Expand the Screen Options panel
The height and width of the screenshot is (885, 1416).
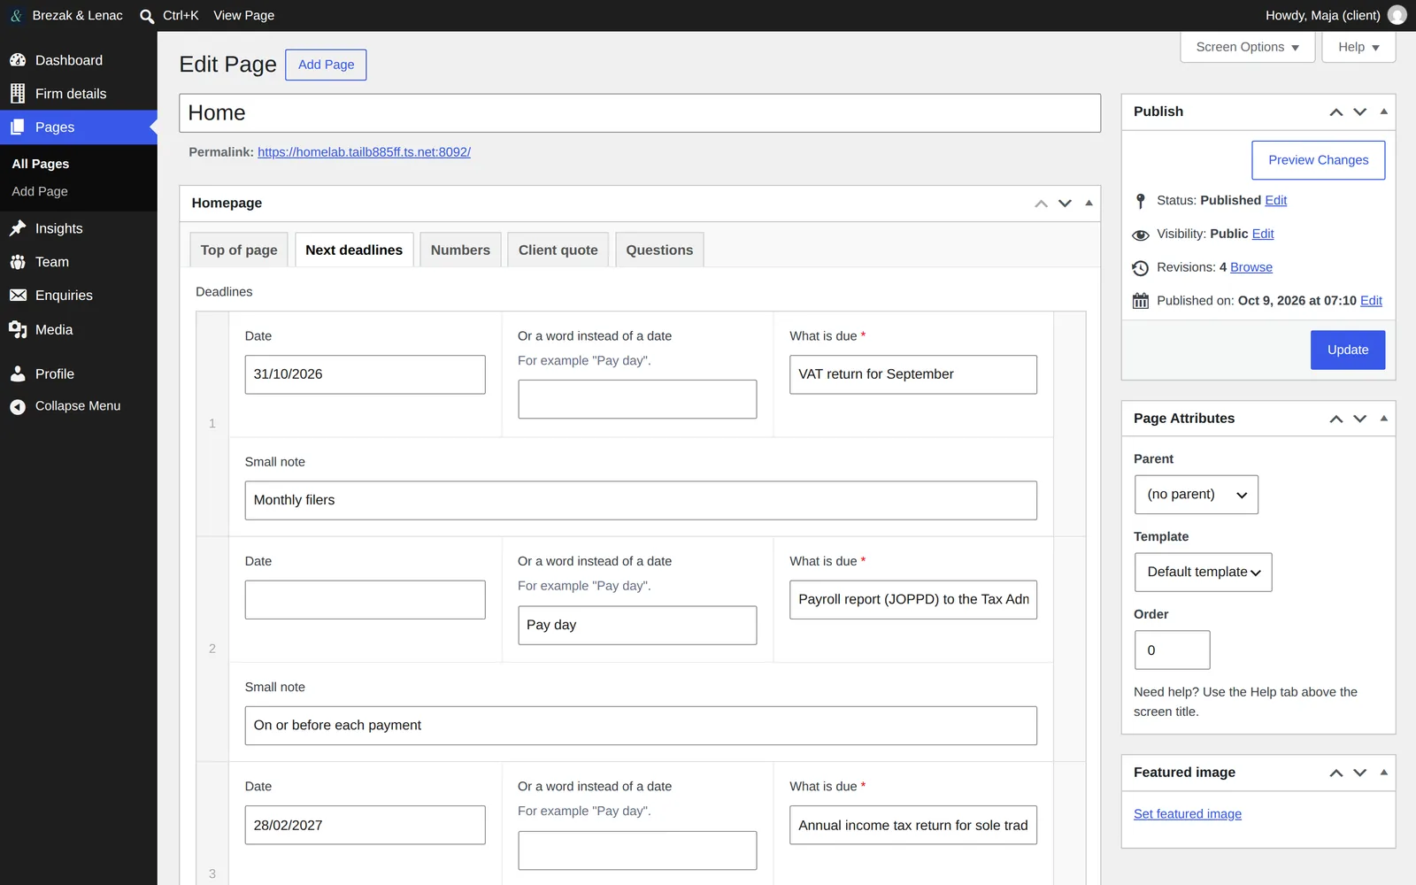pyautogui.click(x=1246, y=47)
